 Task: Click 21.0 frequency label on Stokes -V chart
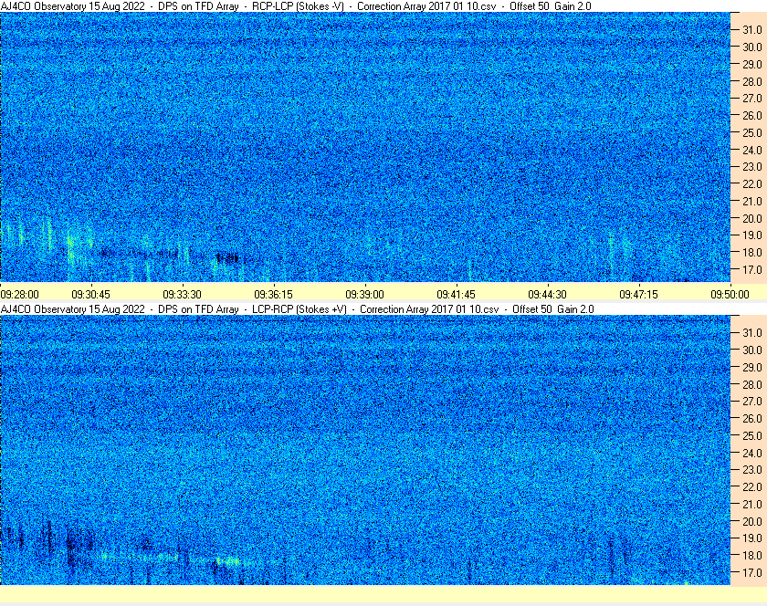(x=752, y=202)
